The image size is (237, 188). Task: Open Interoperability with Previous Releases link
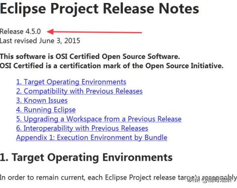click(82, 128)
